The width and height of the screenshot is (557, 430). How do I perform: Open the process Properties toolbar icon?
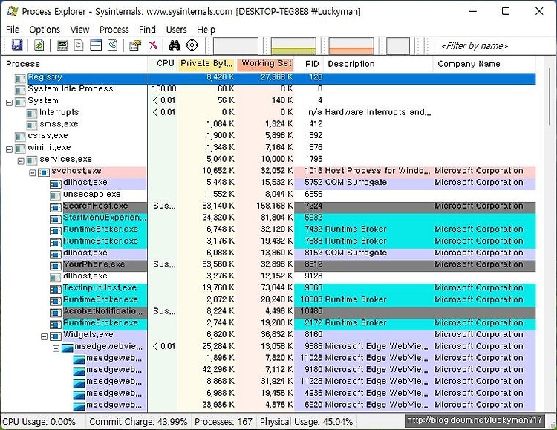(x=135, y=45)
